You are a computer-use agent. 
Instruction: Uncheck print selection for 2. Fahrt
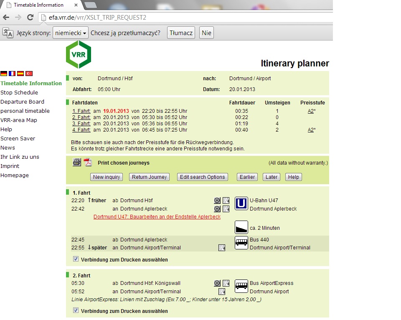click(76, 310)
